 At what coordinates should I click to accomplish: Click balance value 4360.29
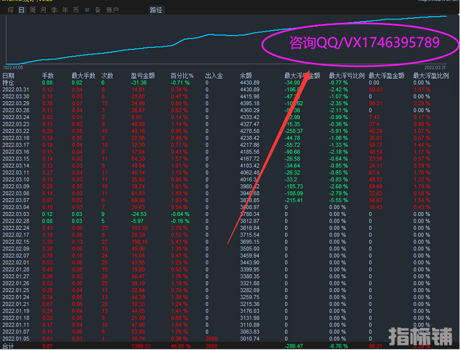coord(249,111)
